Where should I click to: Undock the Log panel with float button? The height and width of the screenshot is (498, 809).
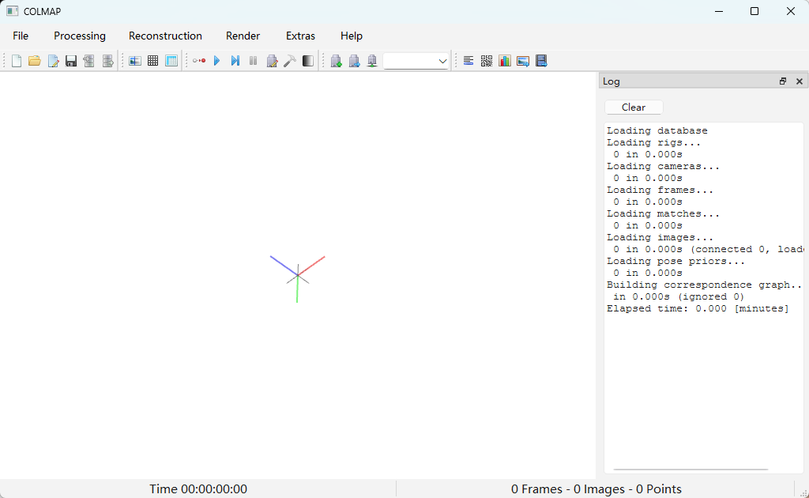(x=783, y=81)
